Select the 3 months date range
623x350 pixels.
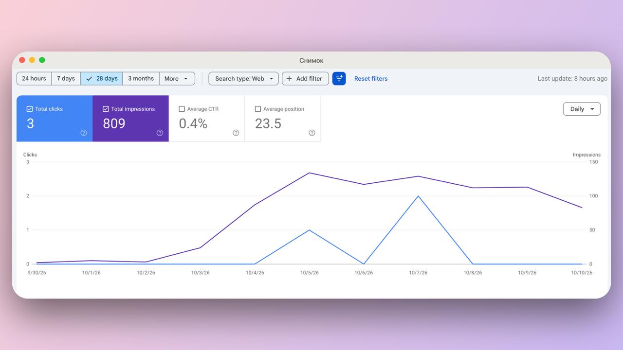[x=141, y=78]
